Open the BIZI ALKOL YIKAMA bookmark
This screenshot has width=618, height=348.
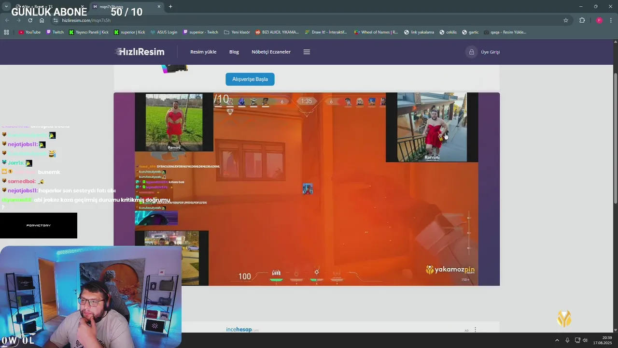(277, 32)
